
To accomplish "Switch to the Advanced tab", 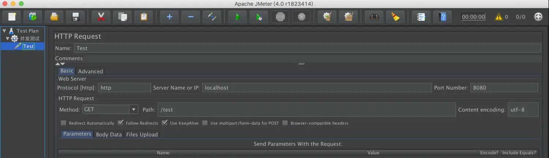I will [90, 71].
